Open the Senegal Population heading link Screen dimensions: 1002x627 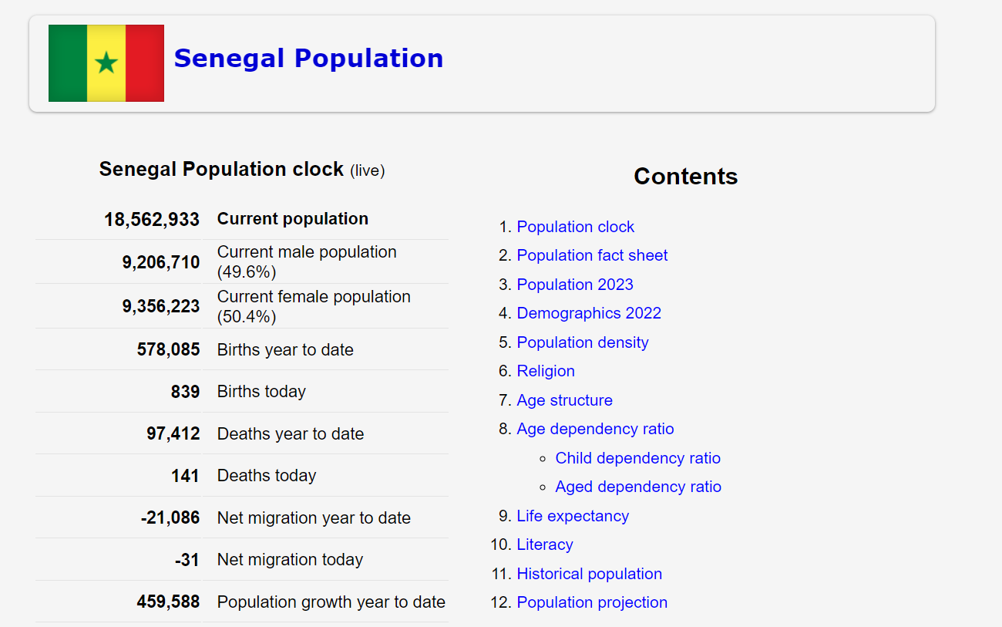coord(308,59)
